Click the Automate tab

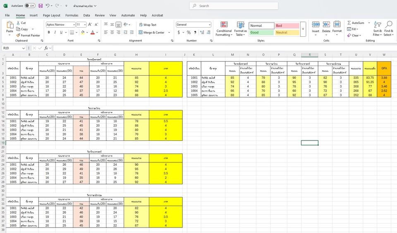click(x=128, y=15)
